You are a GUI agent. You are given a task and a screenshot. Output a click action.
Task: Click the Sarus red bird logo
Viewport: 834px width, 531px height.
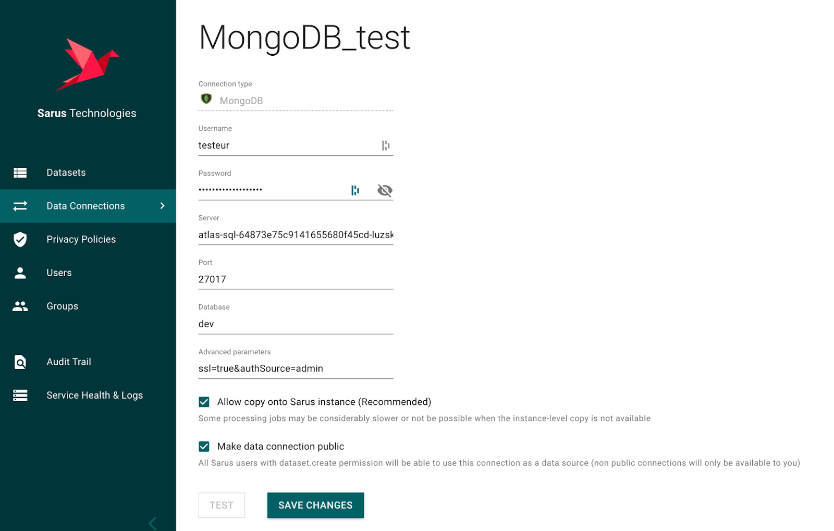[x=87, y=65]
